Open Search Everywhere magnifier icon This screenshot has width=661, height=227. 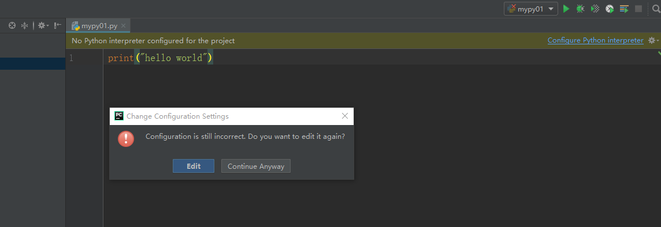(x=656, y=9)
